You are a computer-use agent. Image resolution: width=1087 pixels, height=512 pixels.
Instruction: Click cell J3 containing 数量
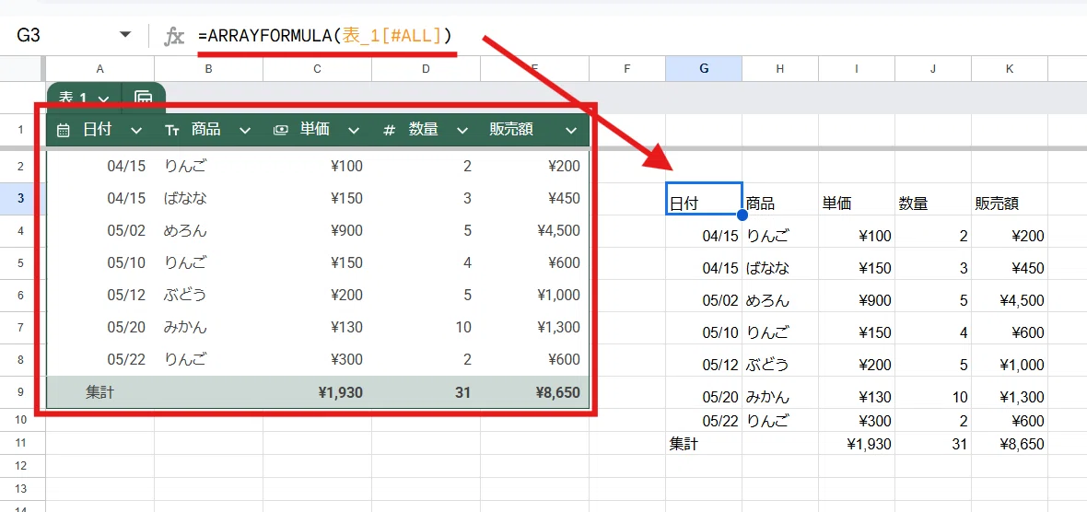[x=933, y=199]
